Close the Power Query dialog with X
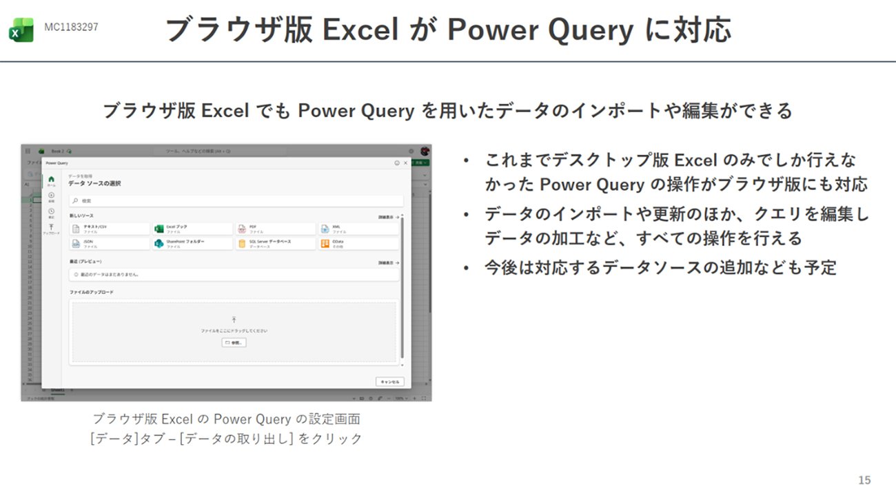 405,163
